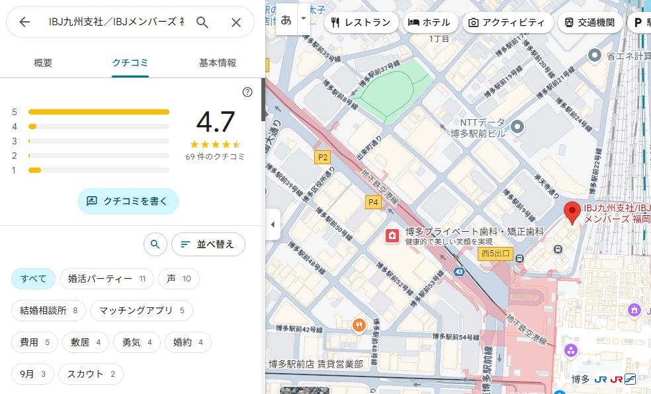
Task: Open the 基本情報 tab
Action: click(x=218, y=64)
